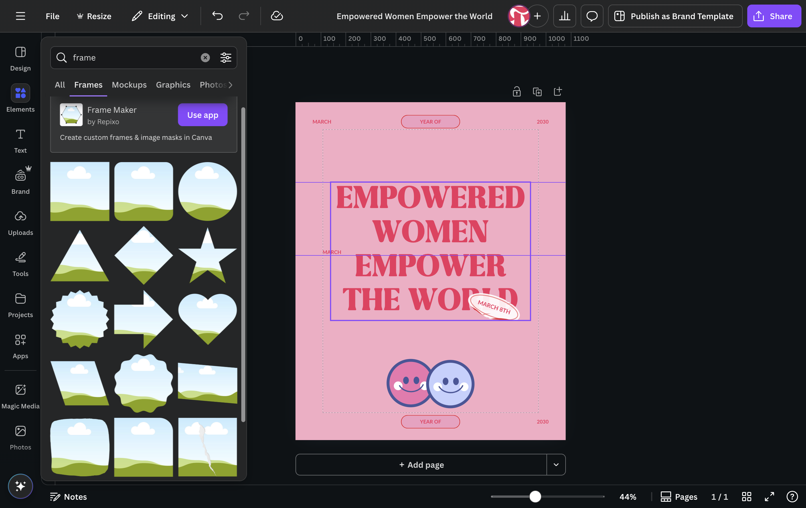Click the Add page button
Screen dimensions: 806x508
421,464
